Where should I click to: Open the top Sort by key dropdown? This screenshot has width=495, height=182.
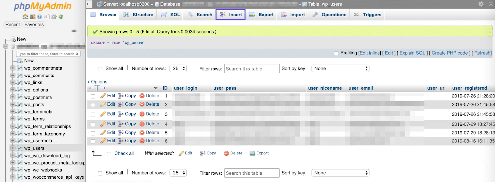[340, 69]
